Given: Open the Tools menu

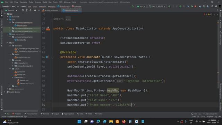Looking at the screenshot, I should pos(55,2).
